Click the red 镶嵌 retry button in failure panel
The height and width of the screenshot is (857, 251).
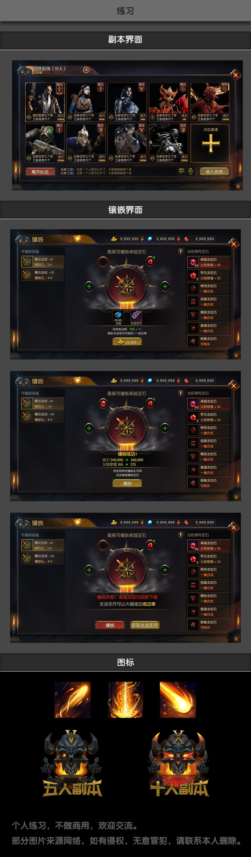click(109, 625)
